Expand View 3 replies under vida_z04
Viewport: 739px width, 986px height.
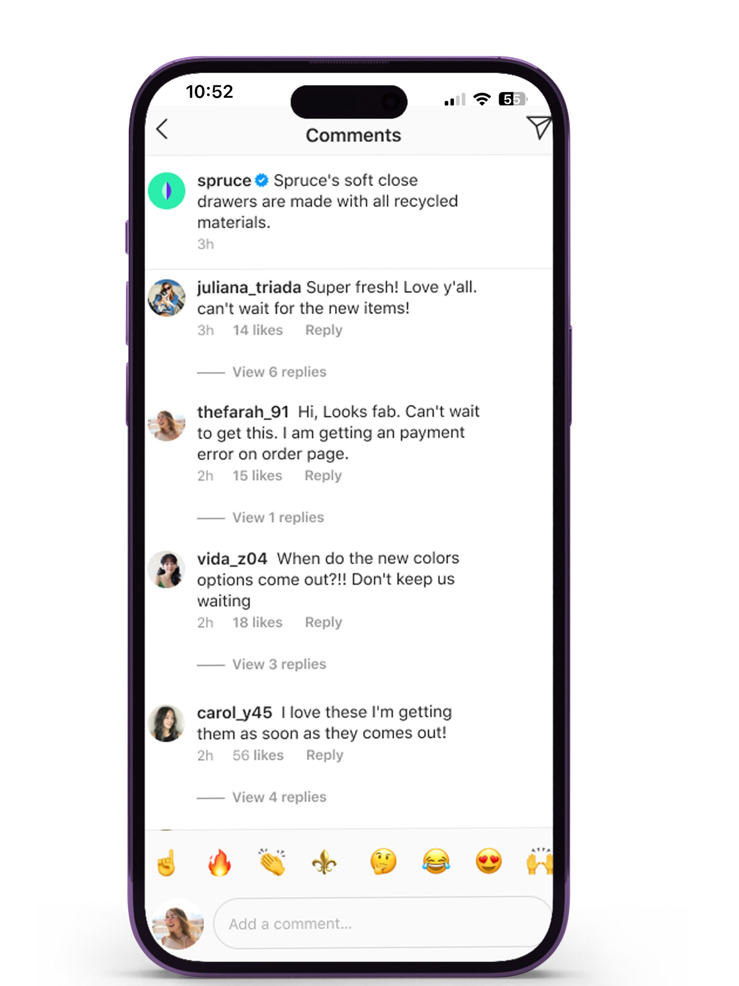pyautogui.click(x=279, y=664)
